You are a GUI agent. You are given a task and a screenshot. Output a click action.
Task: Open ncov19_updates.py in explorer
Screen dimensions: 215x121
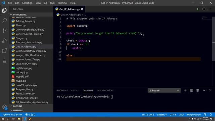31,85
